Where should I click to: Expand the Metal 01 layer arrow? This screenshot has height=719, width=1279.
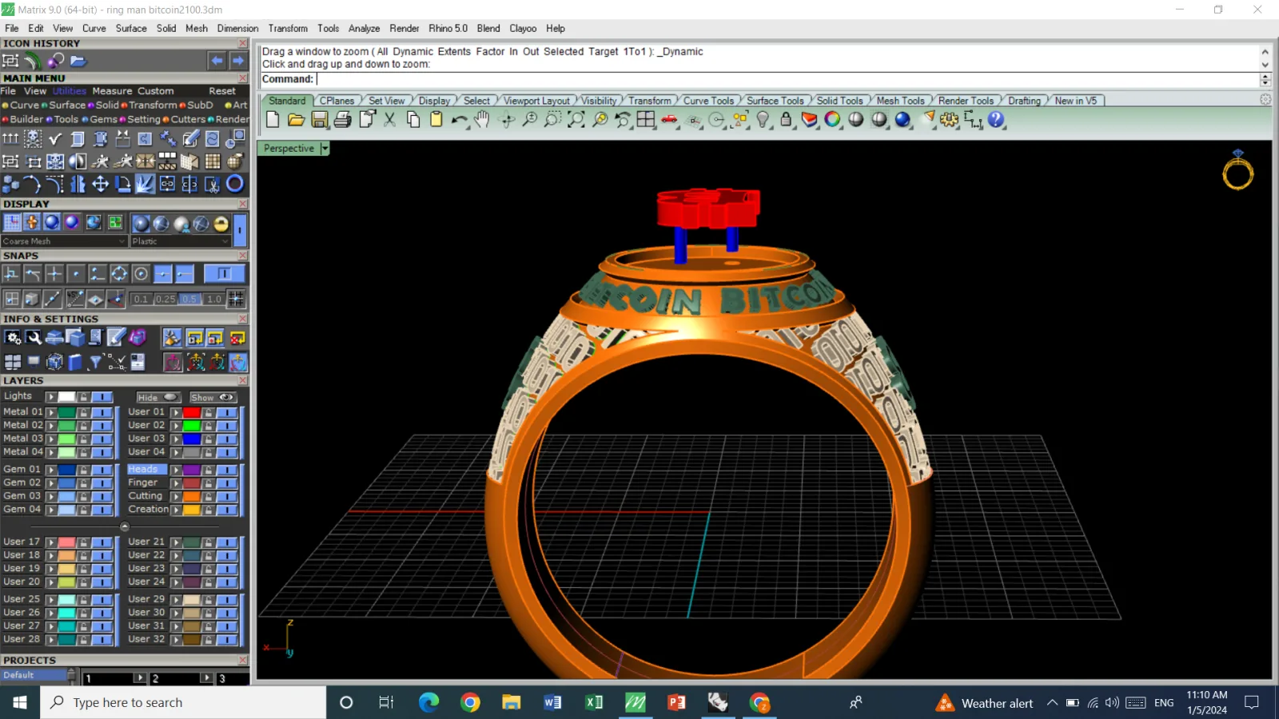(x=50, y=412)
